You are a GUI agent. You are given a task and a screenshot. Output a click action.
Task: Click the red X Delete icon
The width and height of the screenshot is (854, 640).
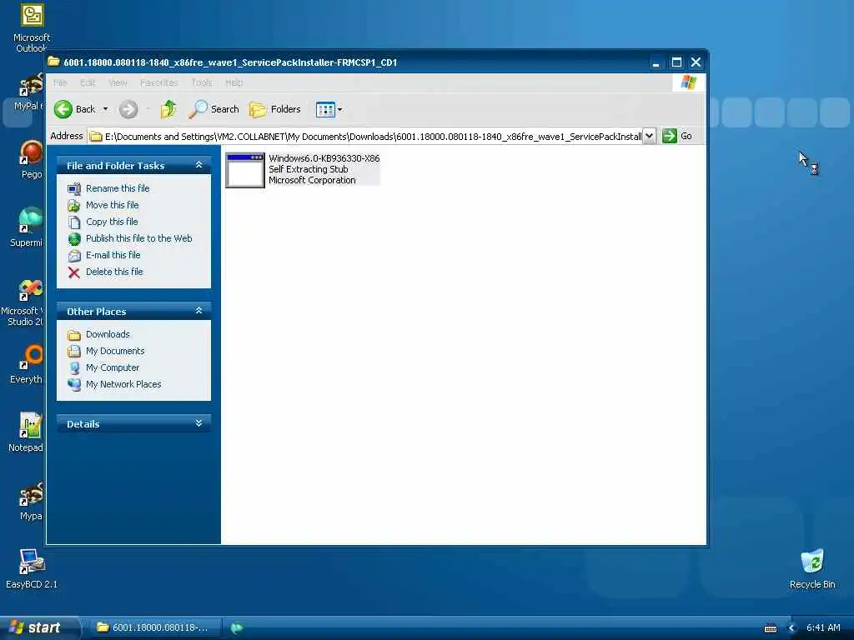[74, 272]
